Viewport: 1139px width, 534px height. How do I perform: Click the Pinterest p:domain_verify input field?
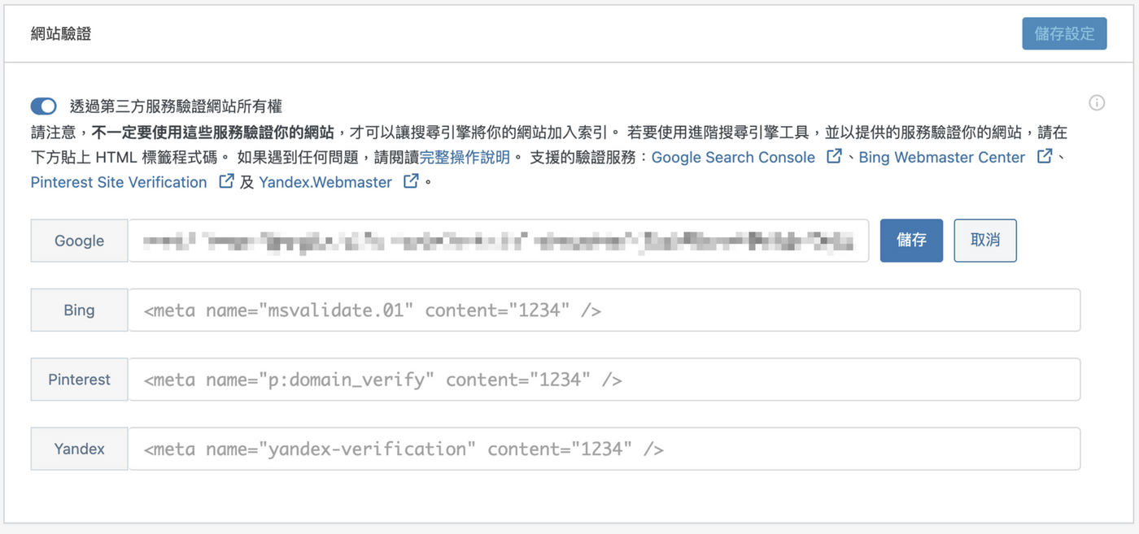coord(604,380)
